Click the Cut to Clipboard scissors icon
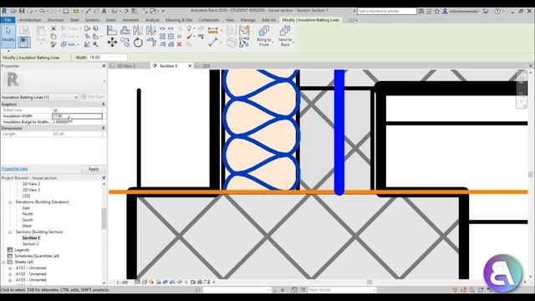 (53, 28)
